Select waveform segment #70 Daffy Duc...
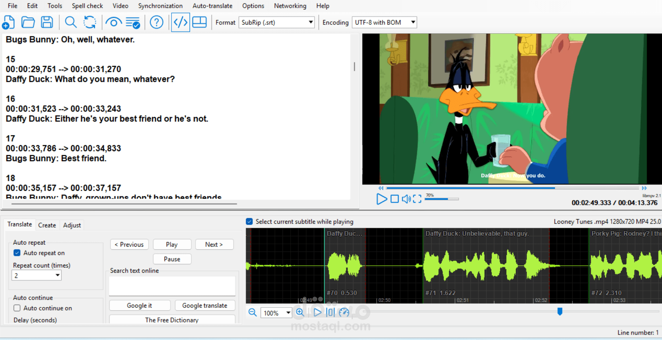662x340 pixels. click(345, 266)
